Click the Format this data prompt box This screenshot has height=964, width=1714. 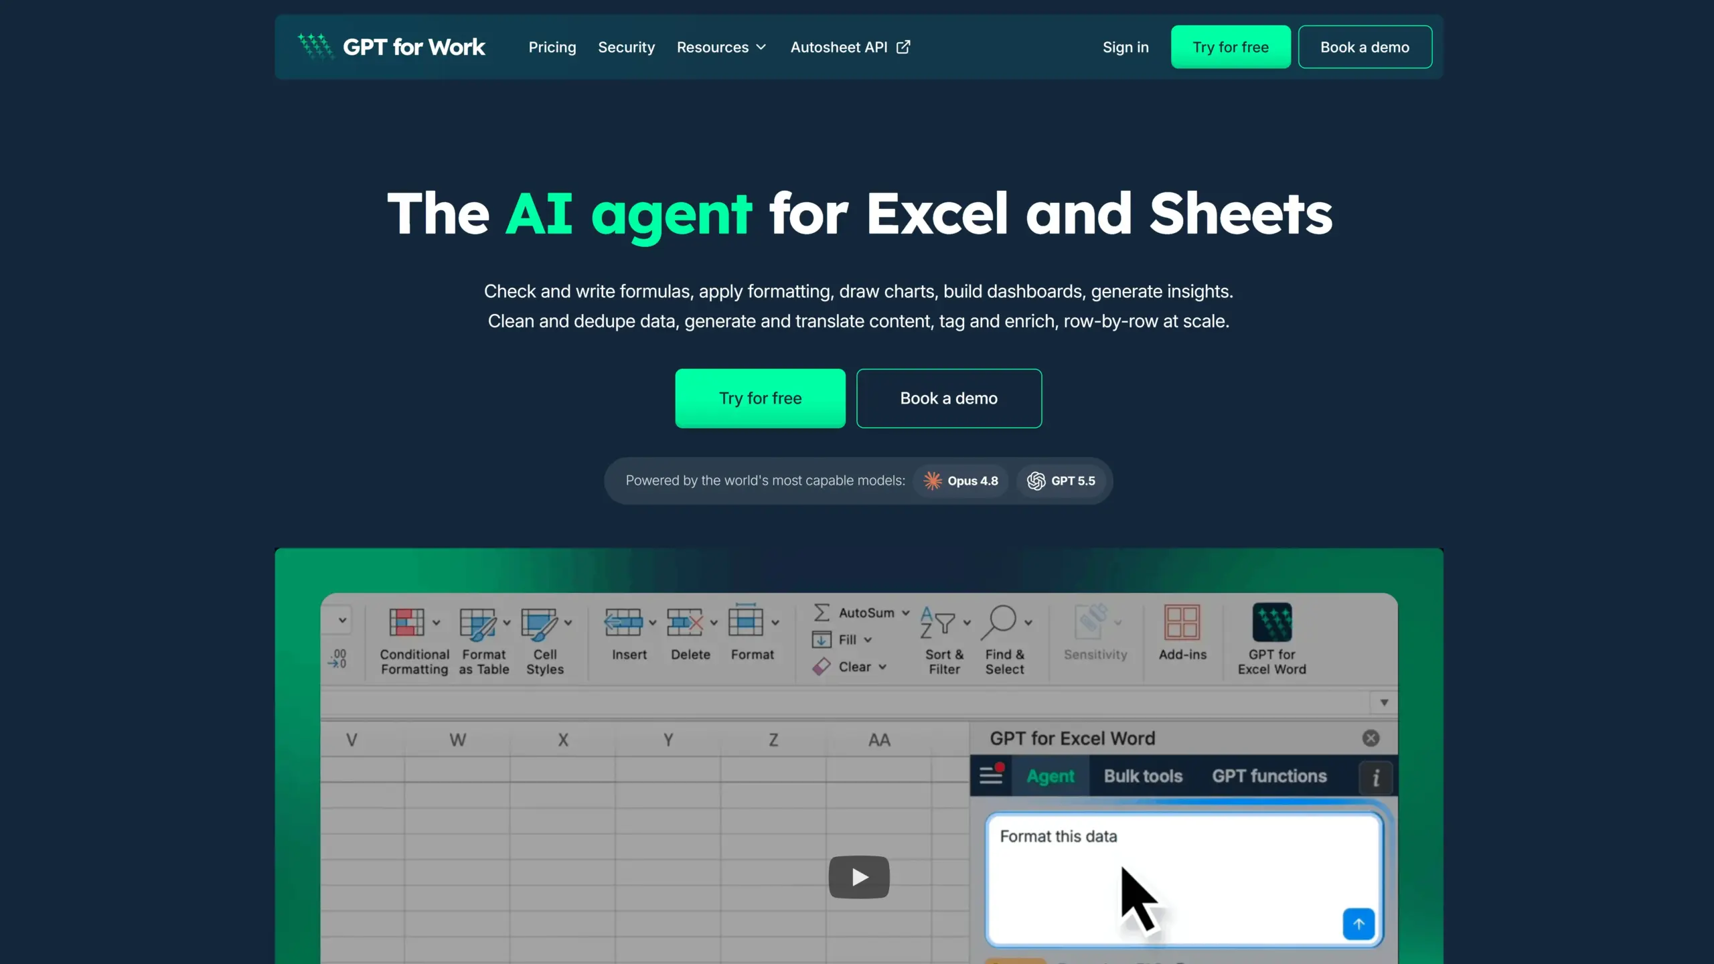pyautogui.click(x=1184, y=880)
